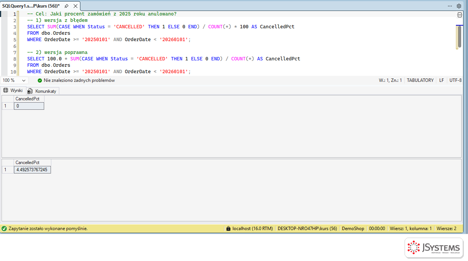Place the cursor in the comment '-- 2) wersja poprawna'
Image resolution: width=468 pixels, height=261 pixels.
(x=57, y=52)
